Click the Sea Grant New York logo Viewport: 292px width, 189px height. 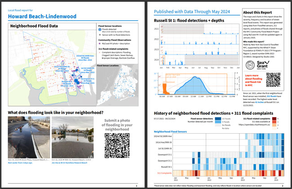(x=263, y=65)
